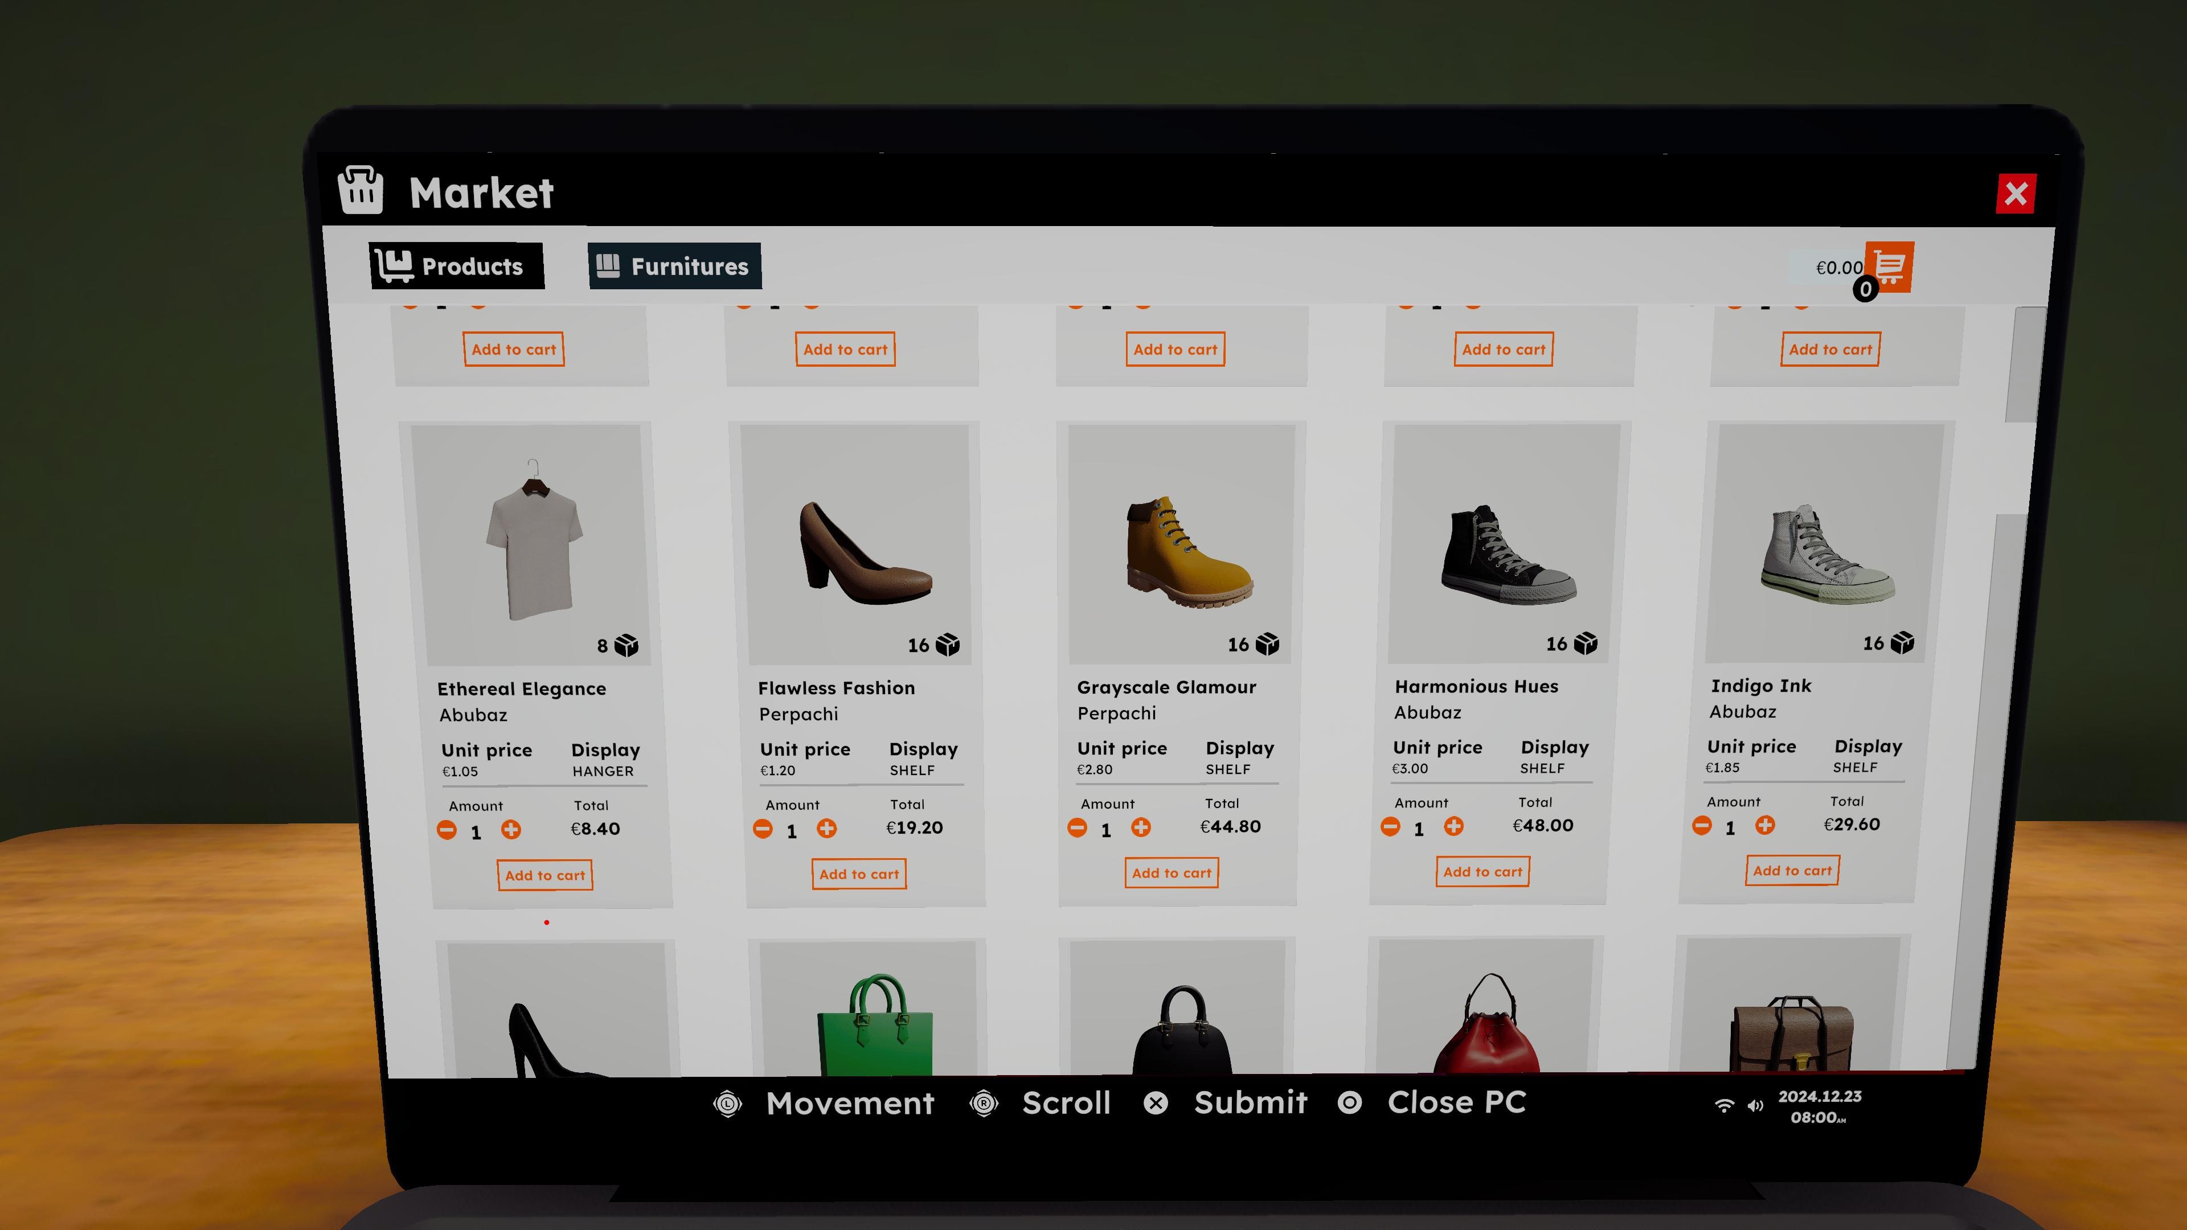Click the stock box icon on Indigo Ink
The width and height of the screenshot is (2187, 1230).
[1903, 643]
